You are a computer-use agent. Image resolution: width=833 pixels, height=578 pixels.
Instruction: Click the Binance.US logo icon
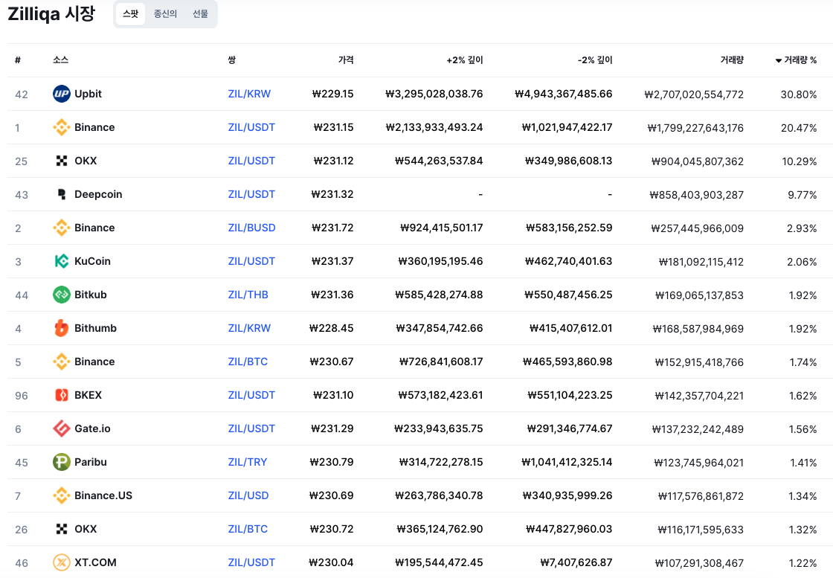pos(62,495)
